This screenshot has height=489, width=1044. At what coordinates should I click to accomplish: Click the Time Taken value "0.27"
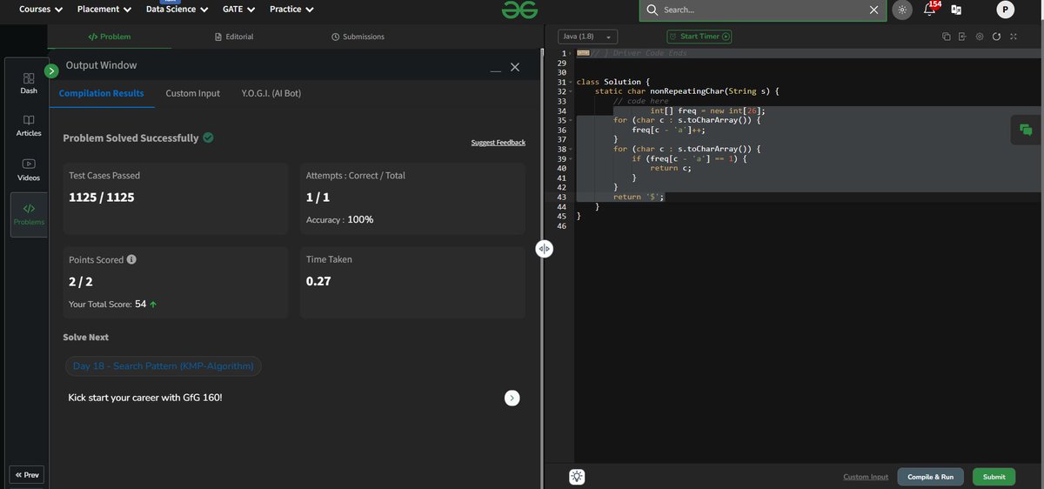(318, 281)
